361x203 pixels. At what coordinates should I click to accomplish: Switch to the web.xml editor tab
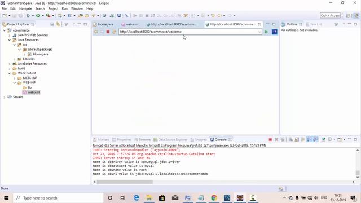(x=130, y=24)
